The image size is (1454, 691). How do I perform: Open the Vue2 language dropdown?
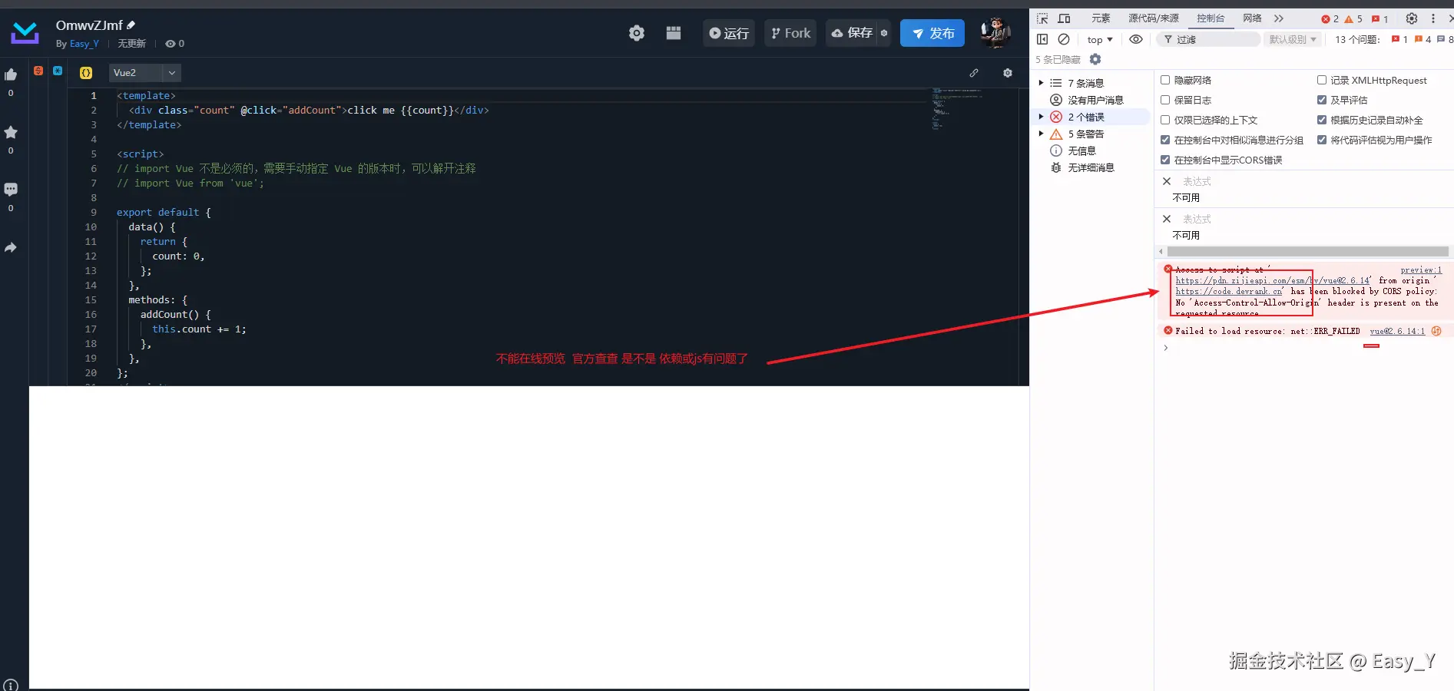(145, 72)
